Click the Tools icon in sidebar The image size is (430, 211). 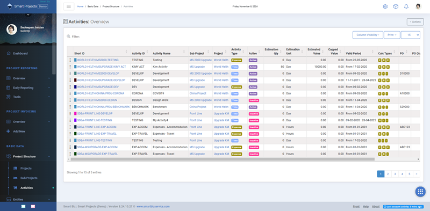pyautogui.click(x=9, y=97)
